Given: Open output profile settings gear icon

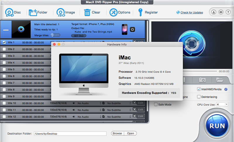Looking at the screenshot, I should pyautogui.click(x=132, y=30).
